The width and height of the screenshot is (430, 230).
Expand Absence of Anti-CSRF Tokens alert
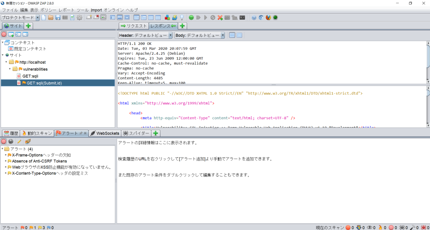6,161
